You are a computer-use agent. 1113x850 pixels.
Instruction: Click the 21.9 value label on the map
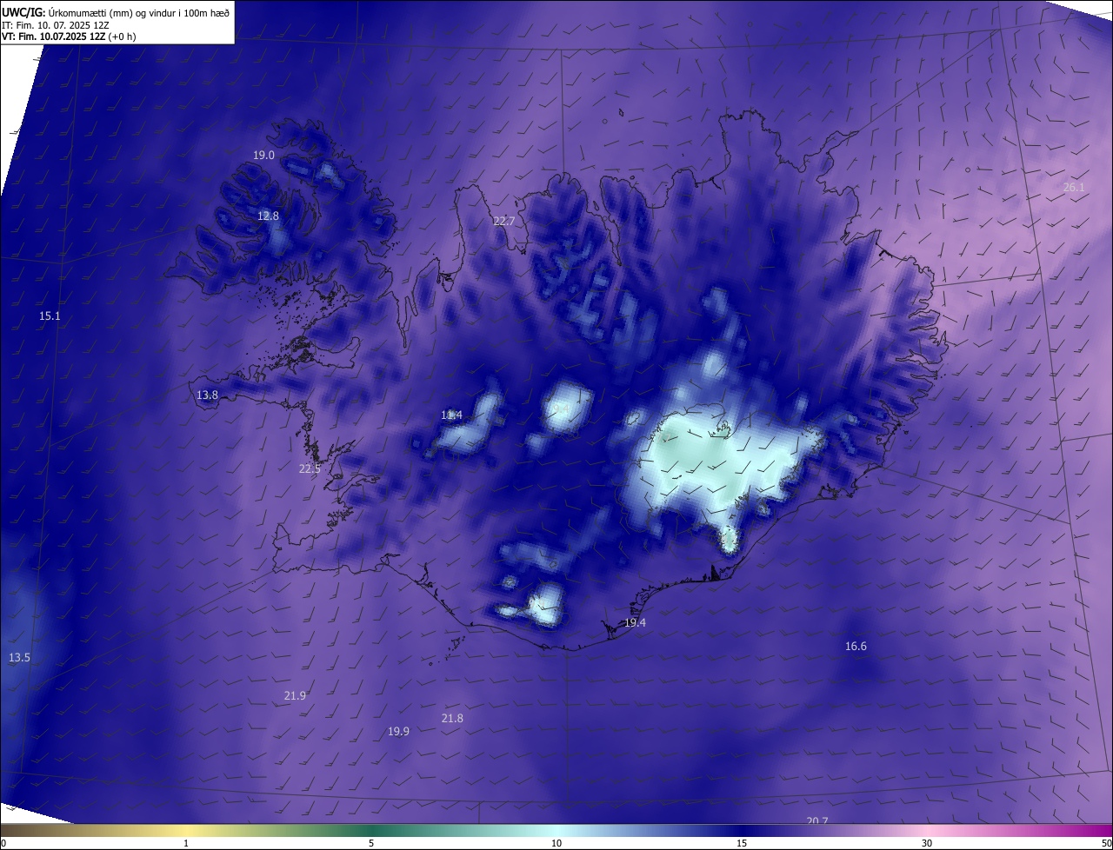pyautogui.click(x=295, y=695)
